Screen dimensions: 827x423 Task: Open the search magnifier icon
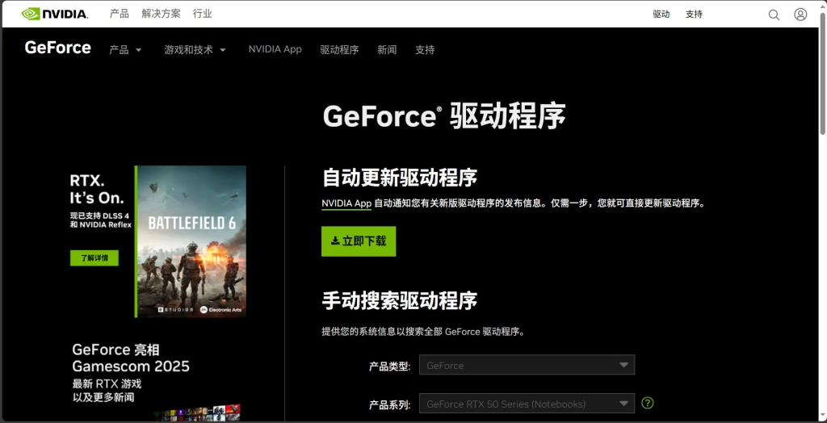[x=774, y=15]
